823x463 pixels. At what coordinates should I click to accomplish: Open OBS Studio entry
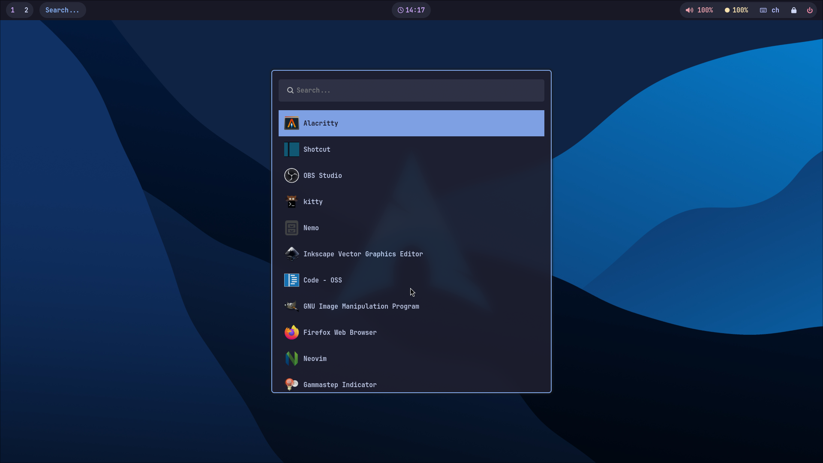click(x=411, y=176)
